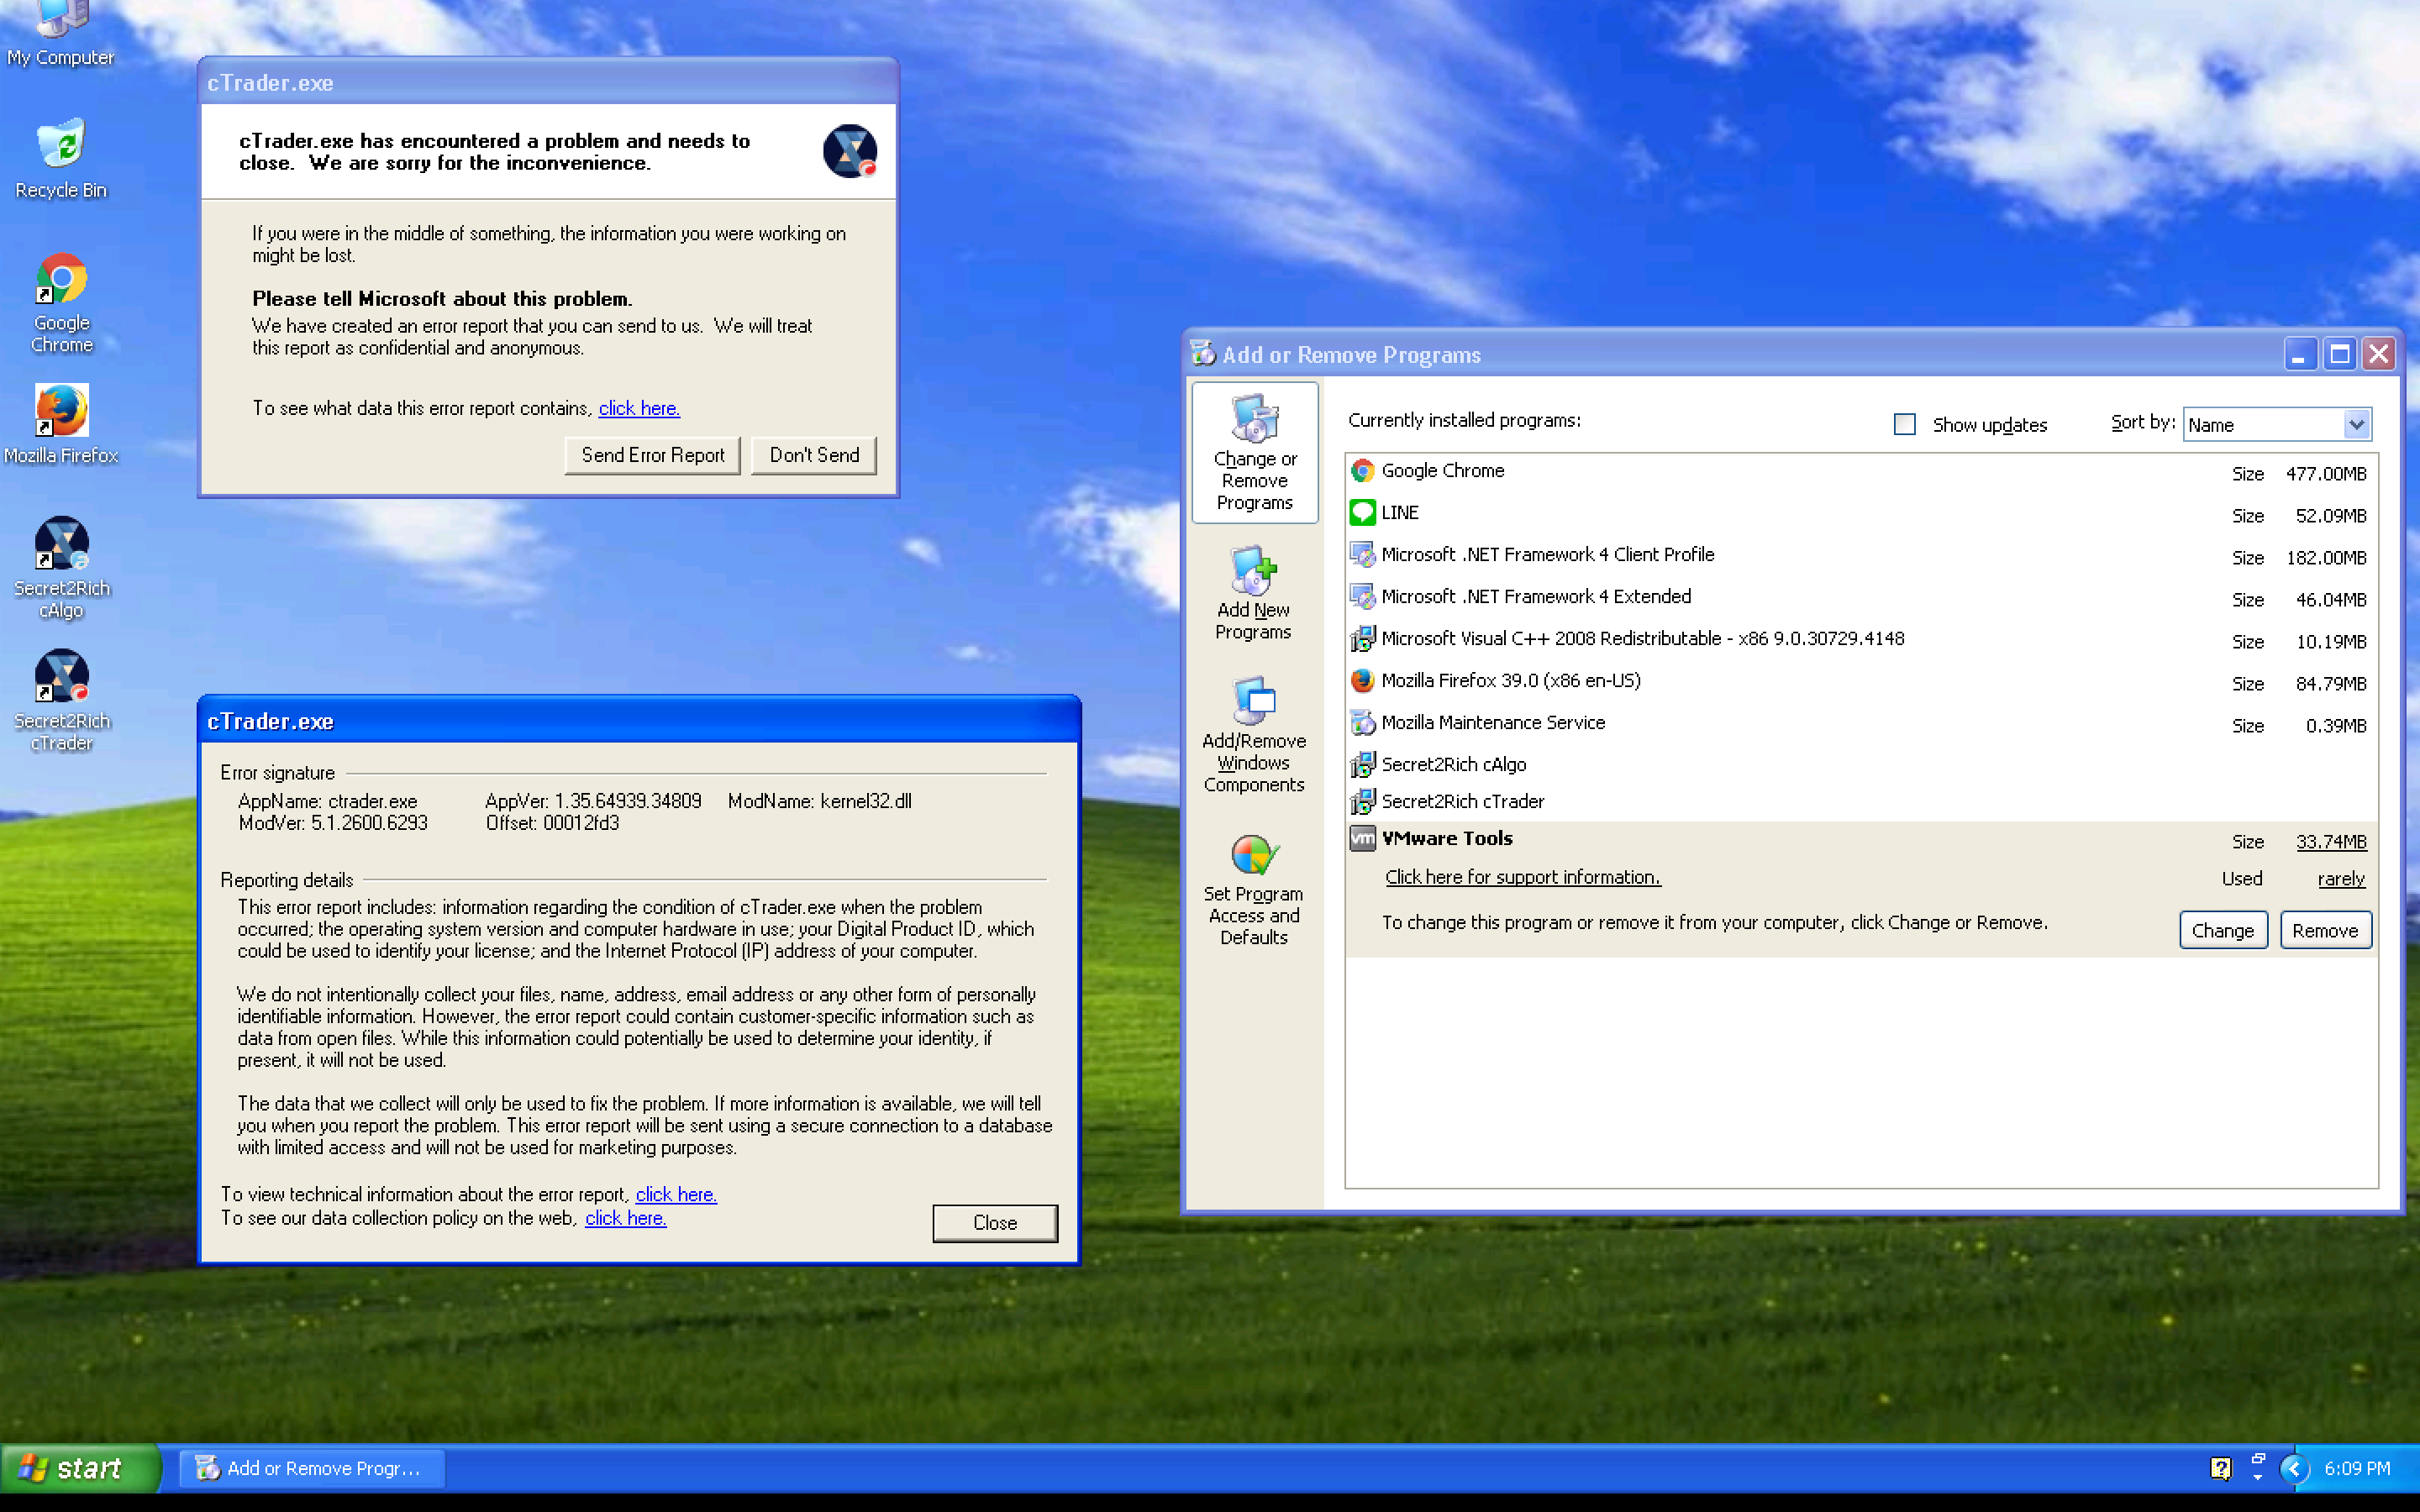The image size is (2420, 1512).
Task: Open technical information link about error report
Action: coord(676,1194)
